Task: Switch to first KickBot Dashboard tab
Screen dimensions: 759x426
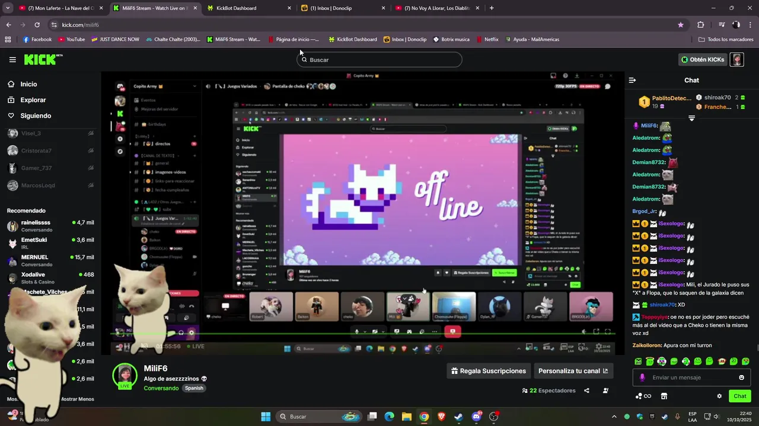Action: coord(248,8)
